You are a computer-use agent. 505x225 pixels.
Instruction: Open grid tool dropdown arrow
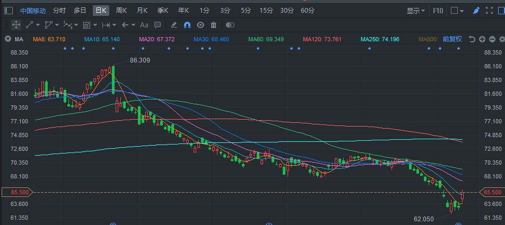pyautogui.click(x=95, y=25)
